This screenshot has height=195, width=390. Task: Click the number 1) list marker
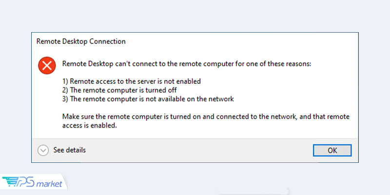click(x=65, y=81)
